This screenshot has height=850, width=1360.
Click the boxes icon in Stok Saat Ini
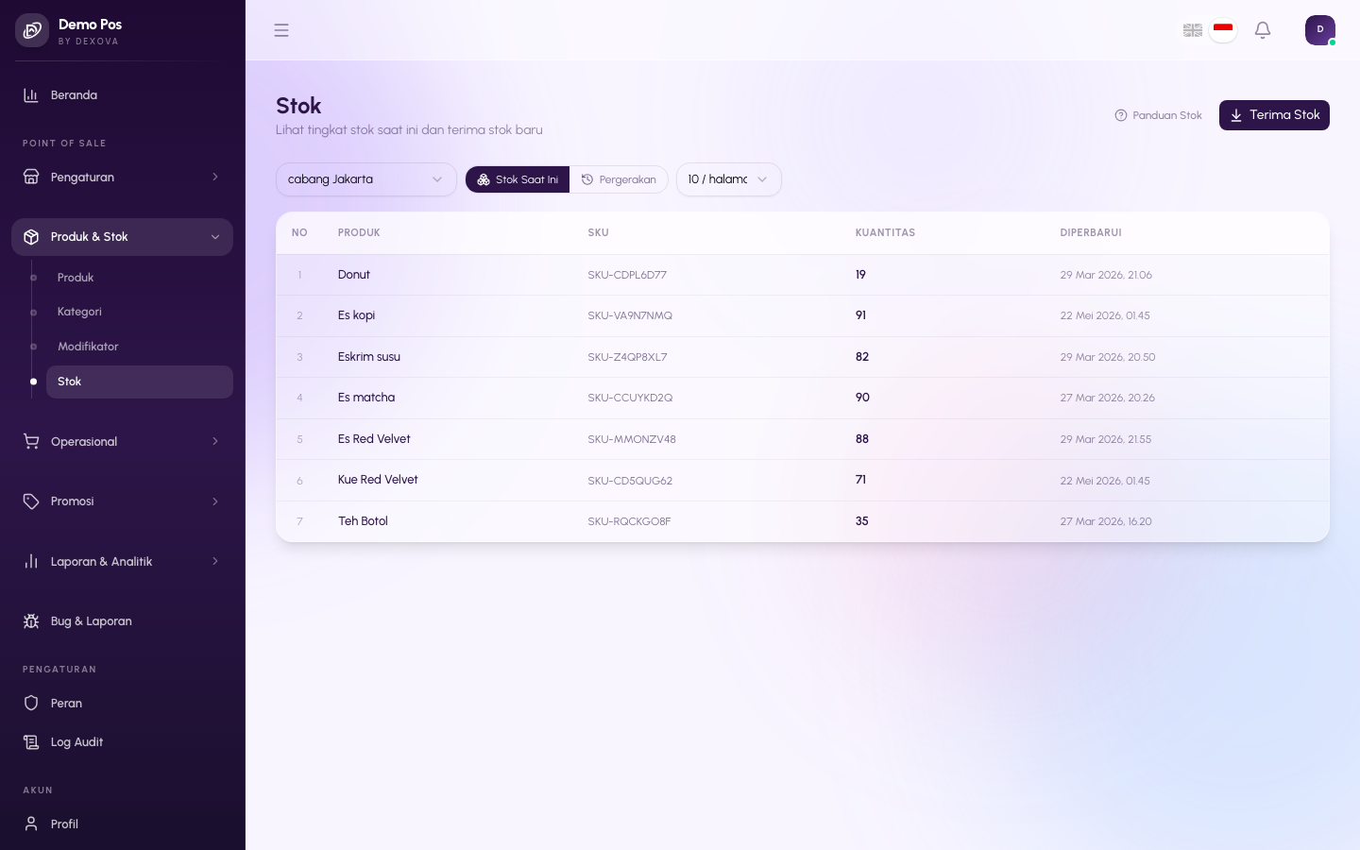(x=484, y=179)
